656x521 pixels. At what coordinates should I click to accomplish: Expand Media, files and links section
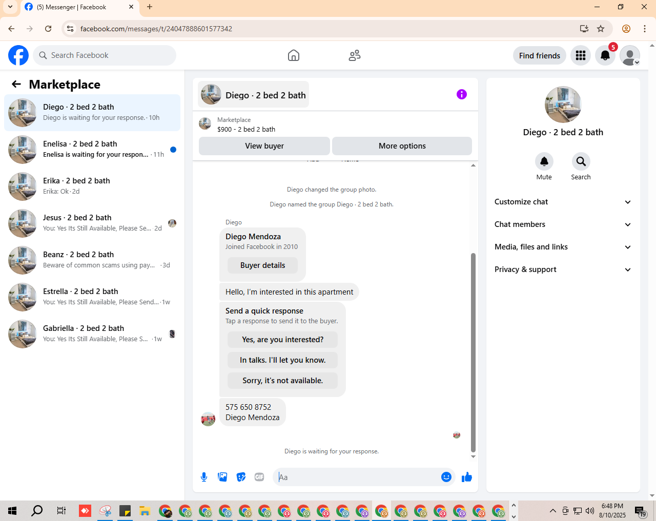tap(563, 247)
